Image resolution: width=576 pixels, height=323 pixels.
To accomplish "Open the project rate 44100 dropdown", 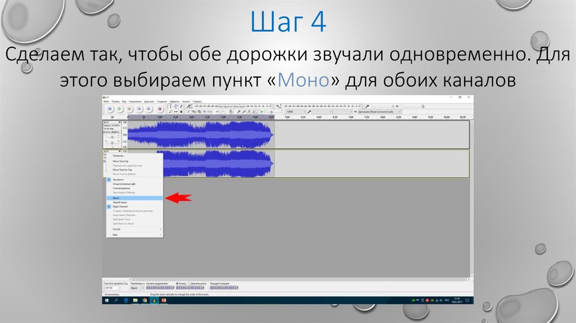I will (x=112, y=288).
